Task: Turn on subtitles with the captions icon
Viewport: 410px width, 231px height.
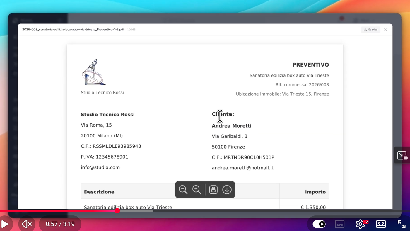Action: coord(340,224)
